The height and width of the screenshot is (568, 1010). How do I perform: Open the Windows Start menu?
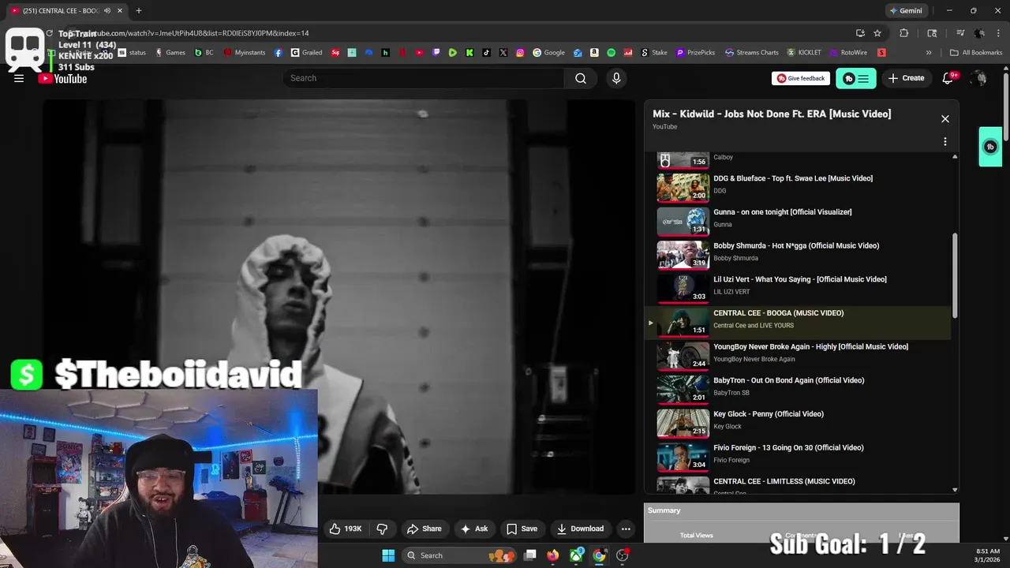[x=388, y=555]
